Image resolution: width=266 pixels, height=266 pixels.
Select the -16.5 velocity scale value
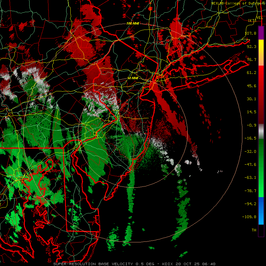pyautogui.click(x=250, y=138)
